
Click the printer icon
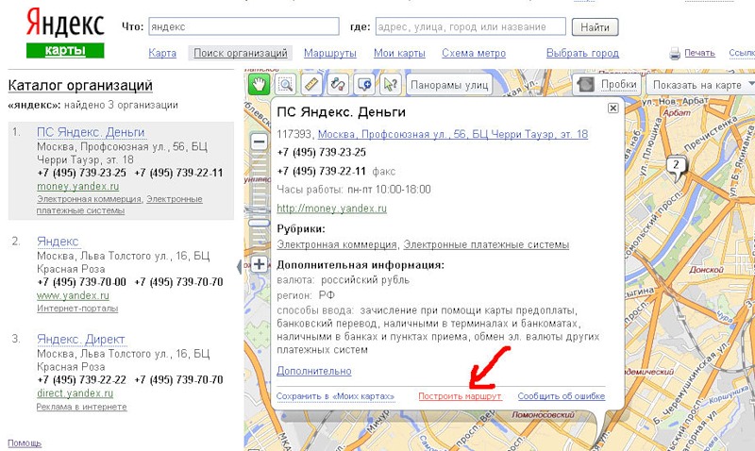point(675,54)
